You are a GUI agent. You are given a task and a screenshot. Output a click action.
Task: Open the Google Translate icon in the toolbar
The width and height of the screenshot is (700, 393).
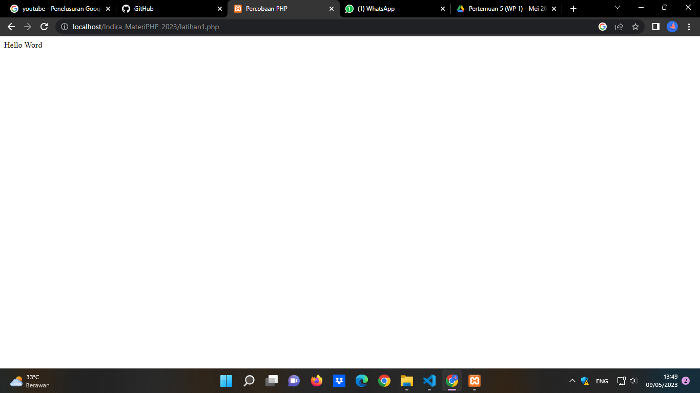click(603, 27)
